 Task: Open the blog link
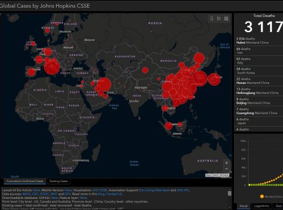pyautogui.click(x=101, y=194)
